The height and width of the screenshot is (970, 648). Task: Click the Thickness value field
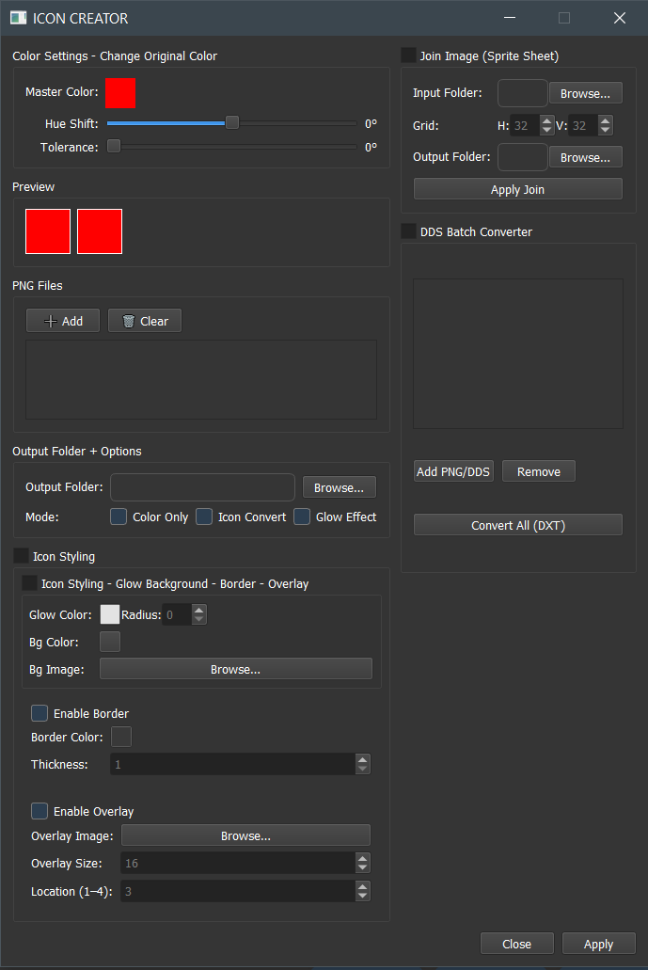click(x=233, y=764)
